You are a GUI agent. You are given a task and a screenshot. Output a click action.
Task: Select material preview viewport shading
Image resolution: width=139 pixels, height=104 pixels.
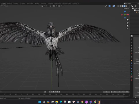124,6
